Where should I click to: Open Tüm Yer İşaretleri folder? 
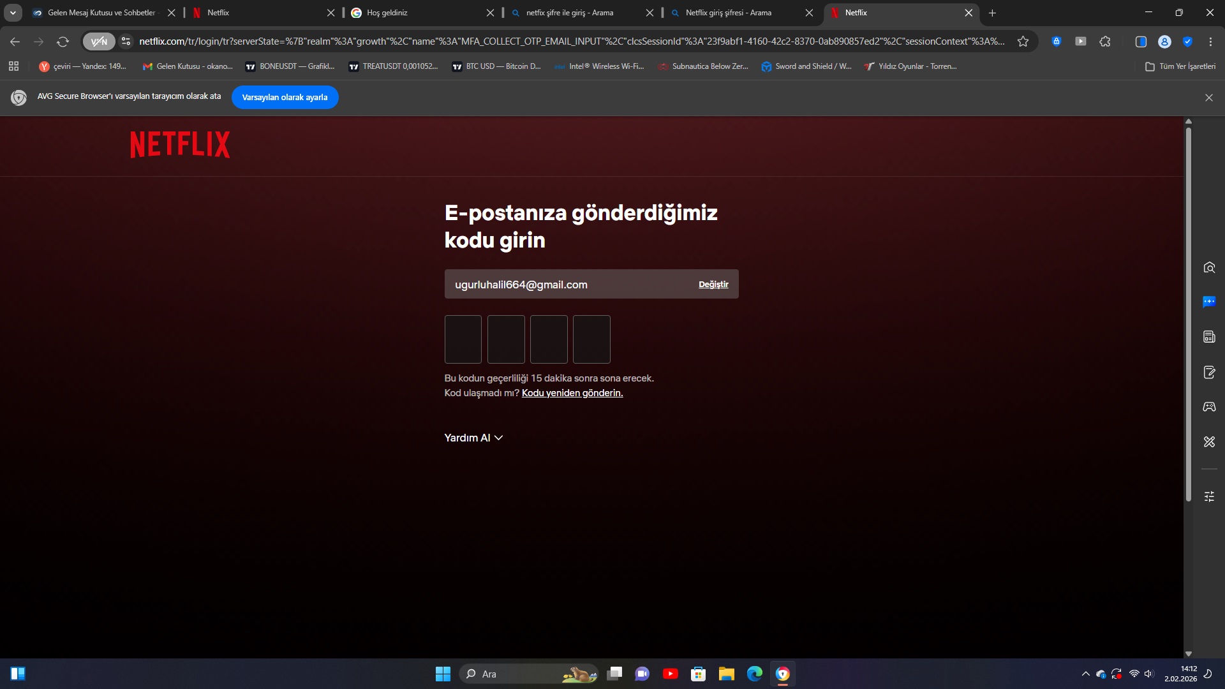click(x=1180, y=66)
